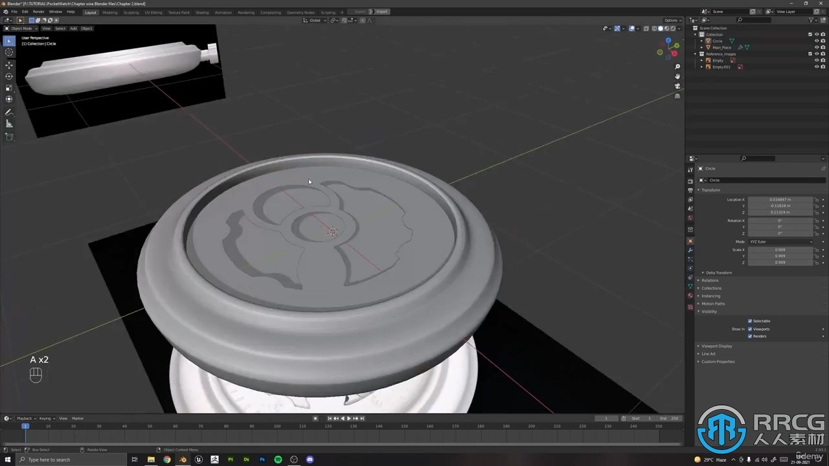Select the Cursor tool in left toolbar
829x466 pixels.
[9, 52]
